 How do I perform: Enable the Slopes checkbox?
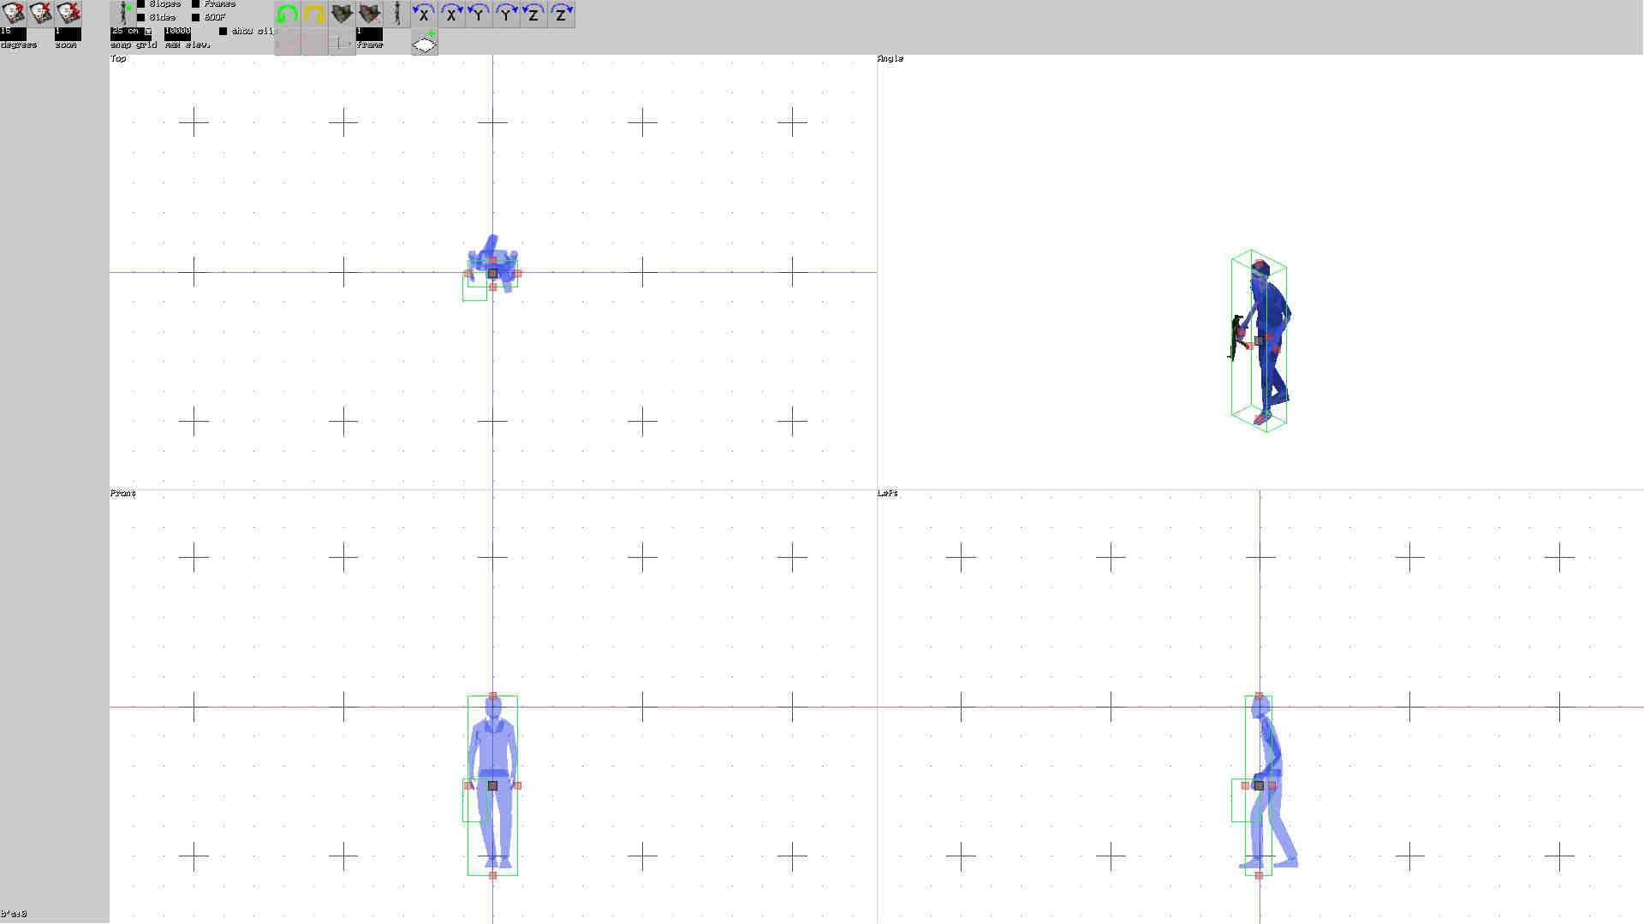point(142,3)
